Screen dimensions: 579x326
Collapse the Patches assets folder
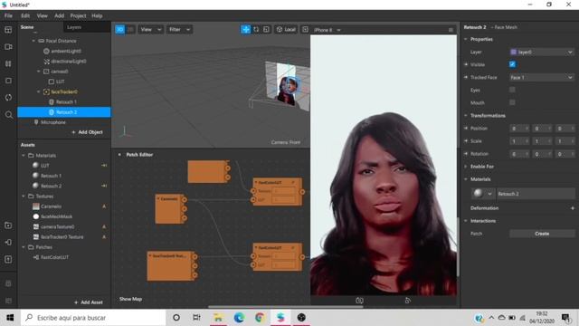point(24,247)
